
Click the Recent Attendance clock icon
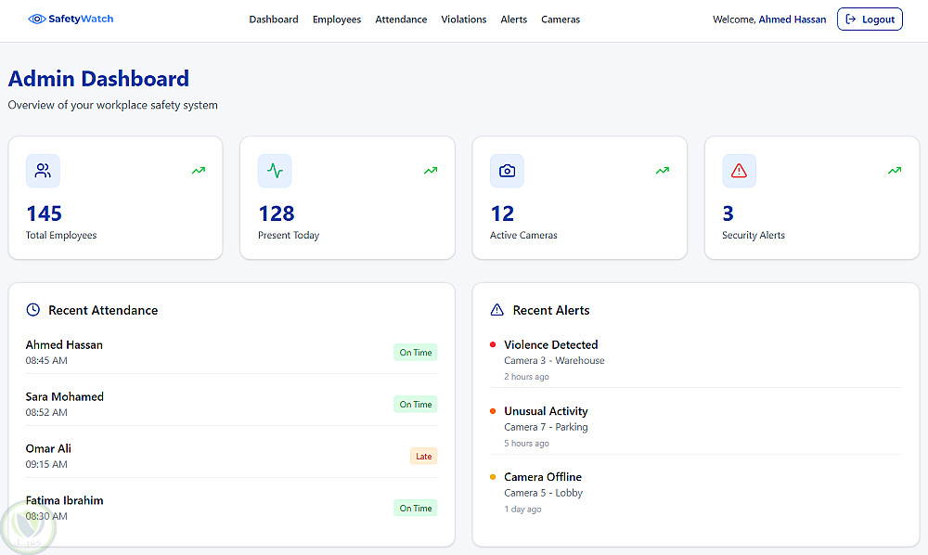33,310
